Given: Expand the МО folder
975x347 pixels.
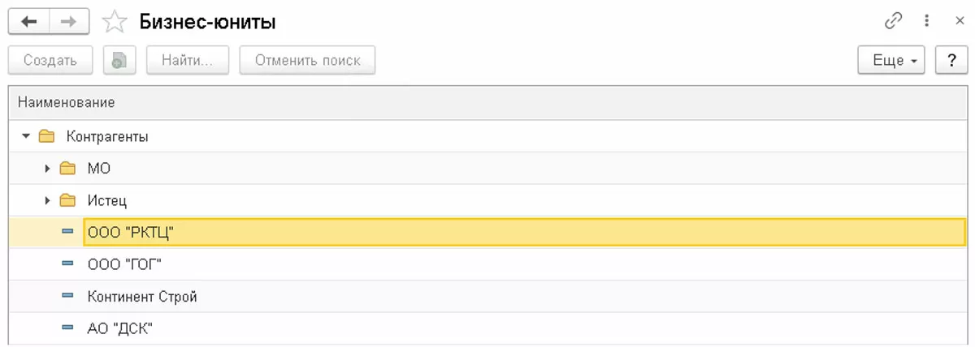Looking at the screenshot, I should [47, 169].
